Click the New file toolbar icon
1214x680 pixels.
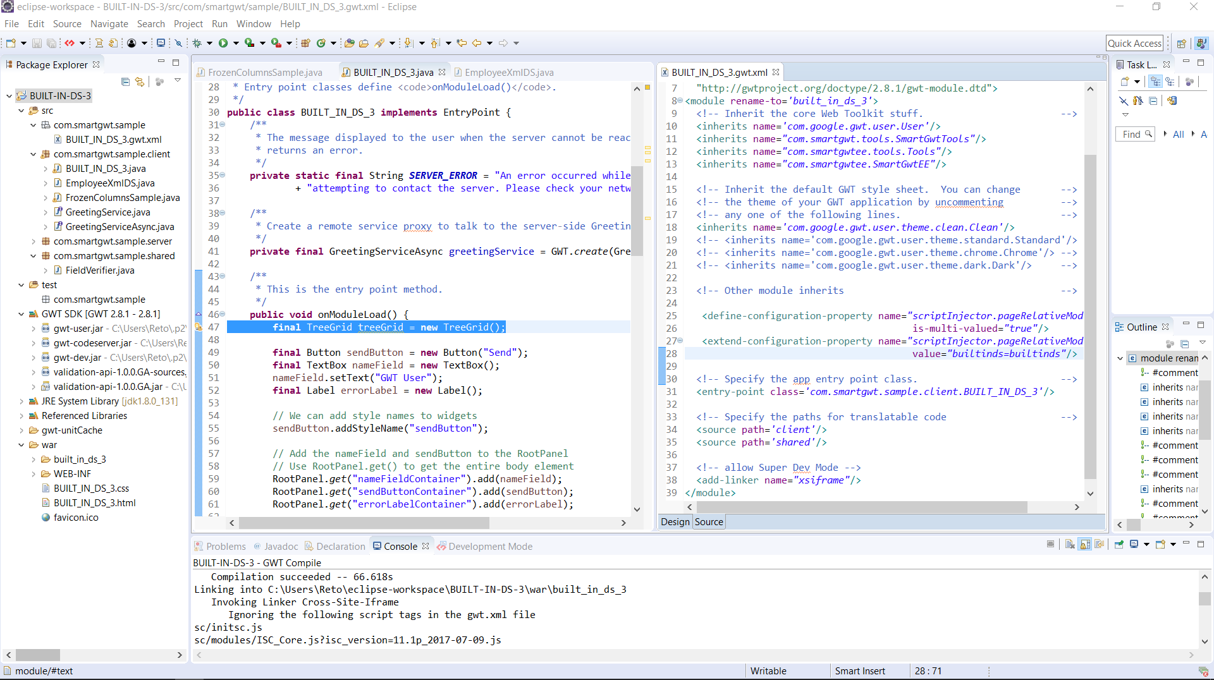pos(11,43)
